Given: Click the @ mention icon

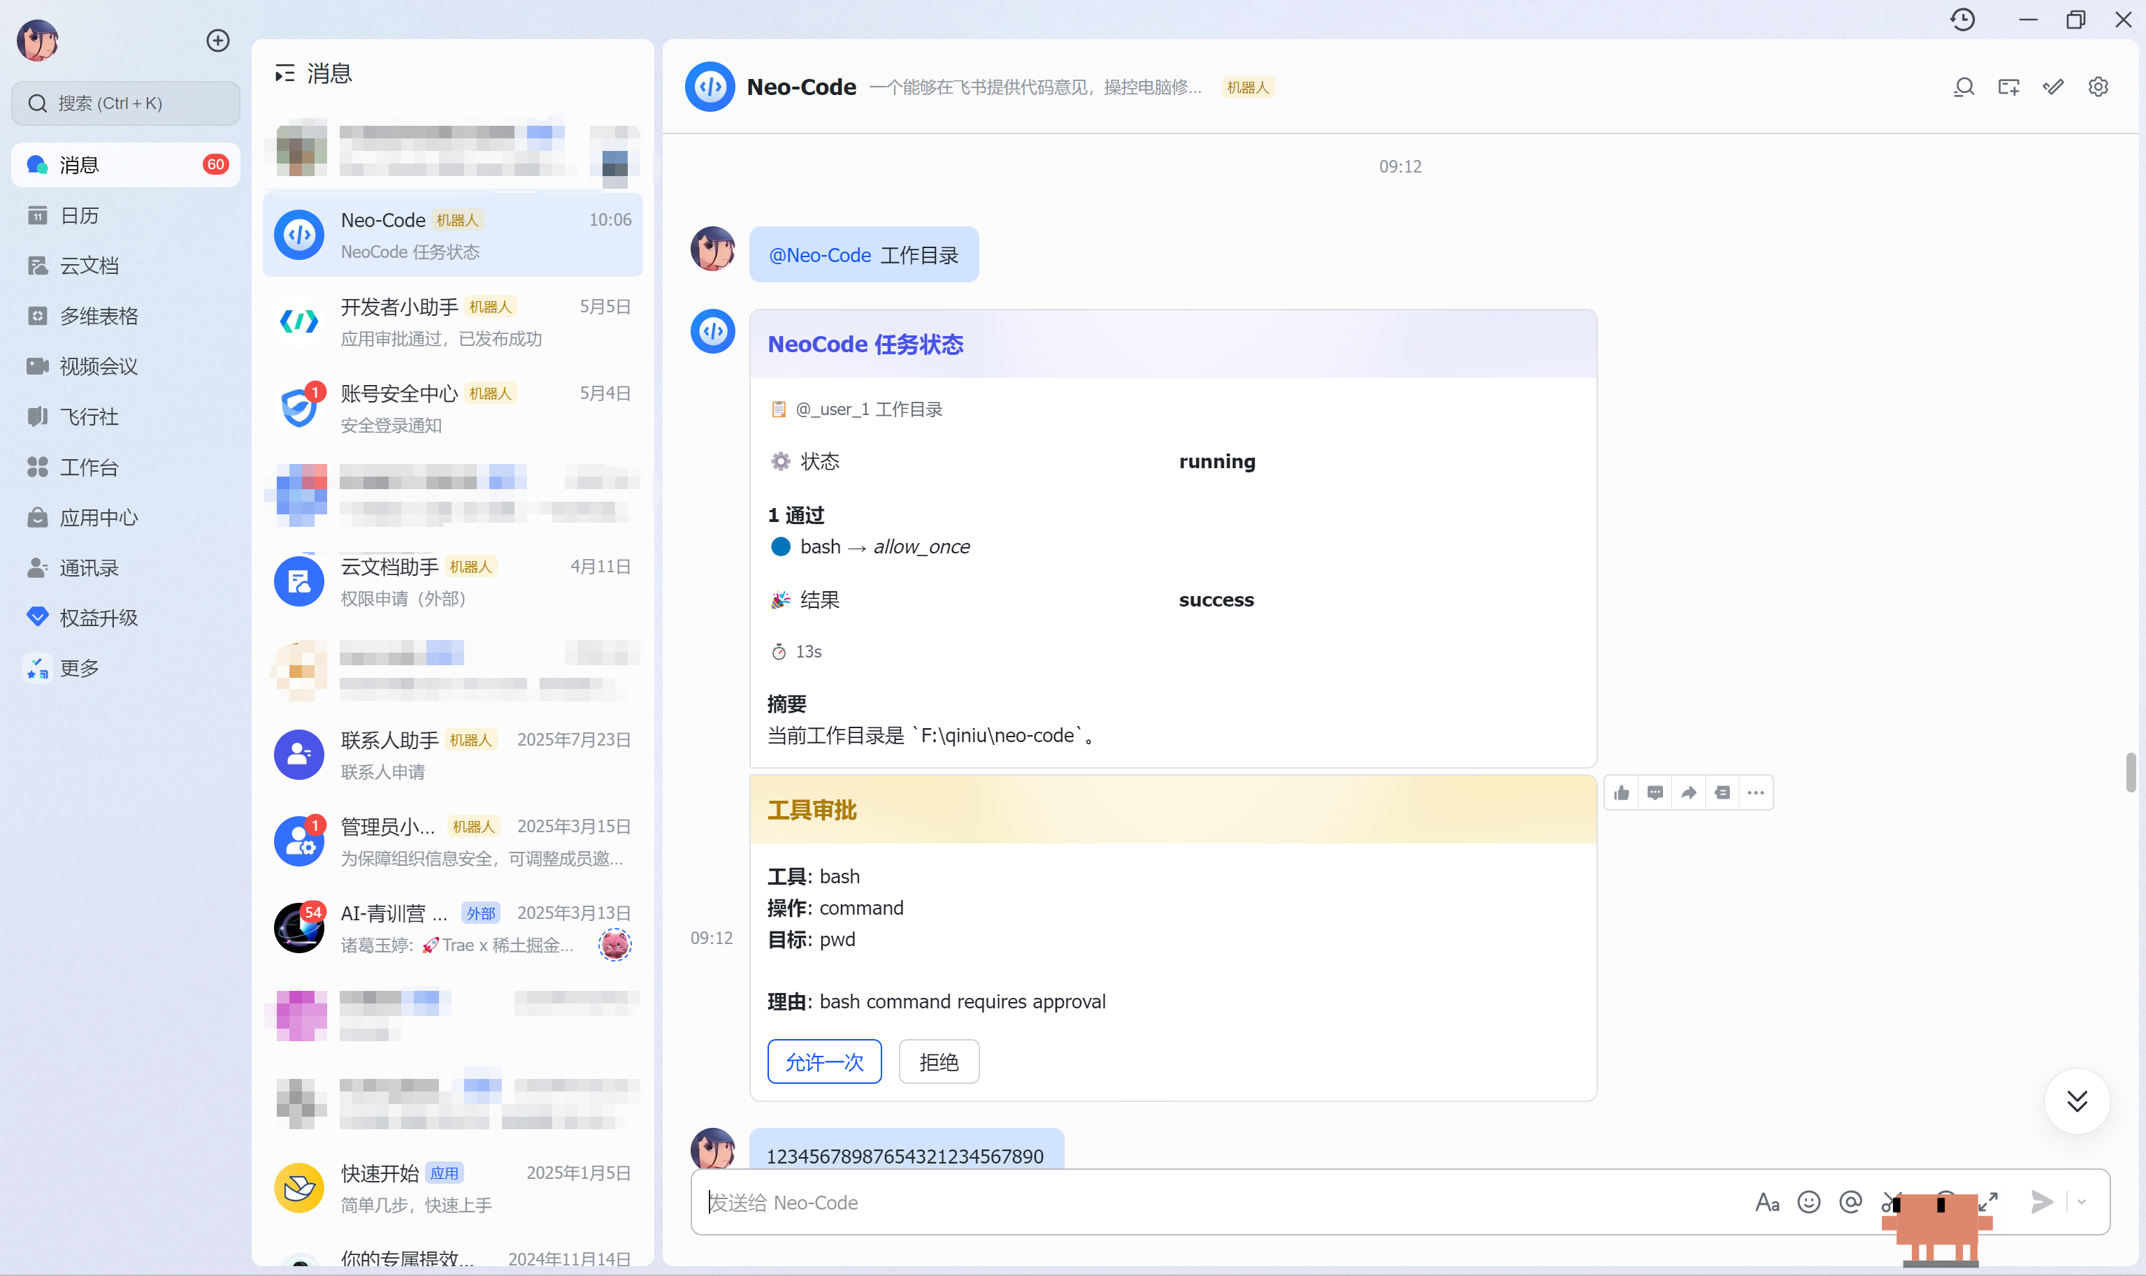Looking at the screenshot, I should tap(1851, 1202).
